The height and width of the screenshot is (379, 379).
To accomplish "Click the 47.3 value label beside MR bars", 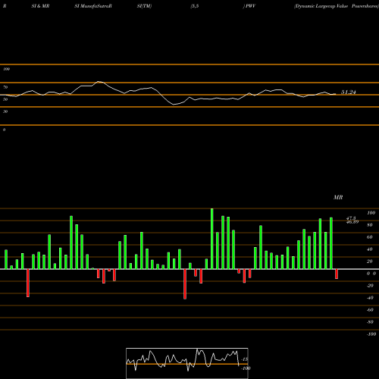I will point(351,218).
